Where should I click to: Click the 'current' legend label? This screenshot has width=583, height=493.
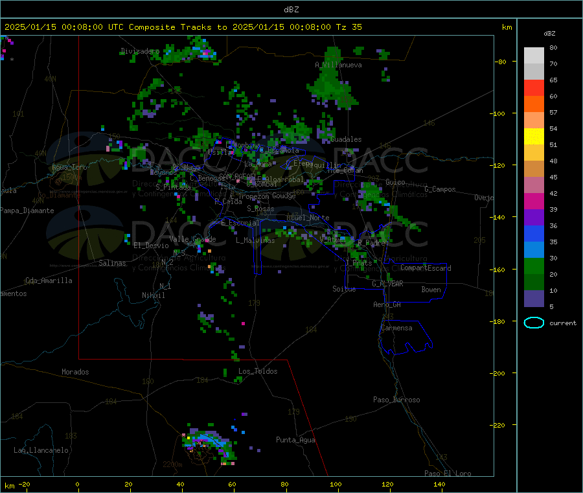coord(563,323)
